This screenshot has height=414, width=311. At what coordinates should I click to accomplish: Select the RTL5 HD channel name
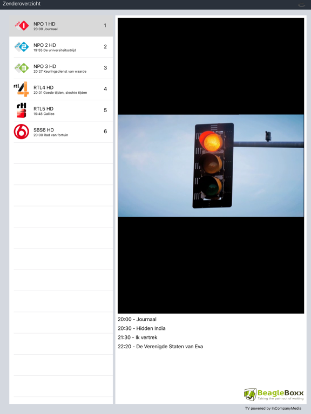43,108
